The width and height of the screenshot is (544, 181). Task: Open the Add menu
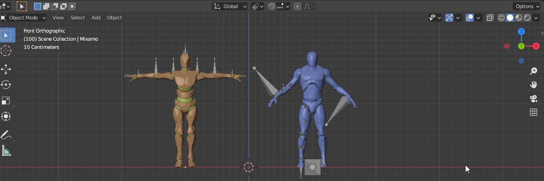coord(96,18)
